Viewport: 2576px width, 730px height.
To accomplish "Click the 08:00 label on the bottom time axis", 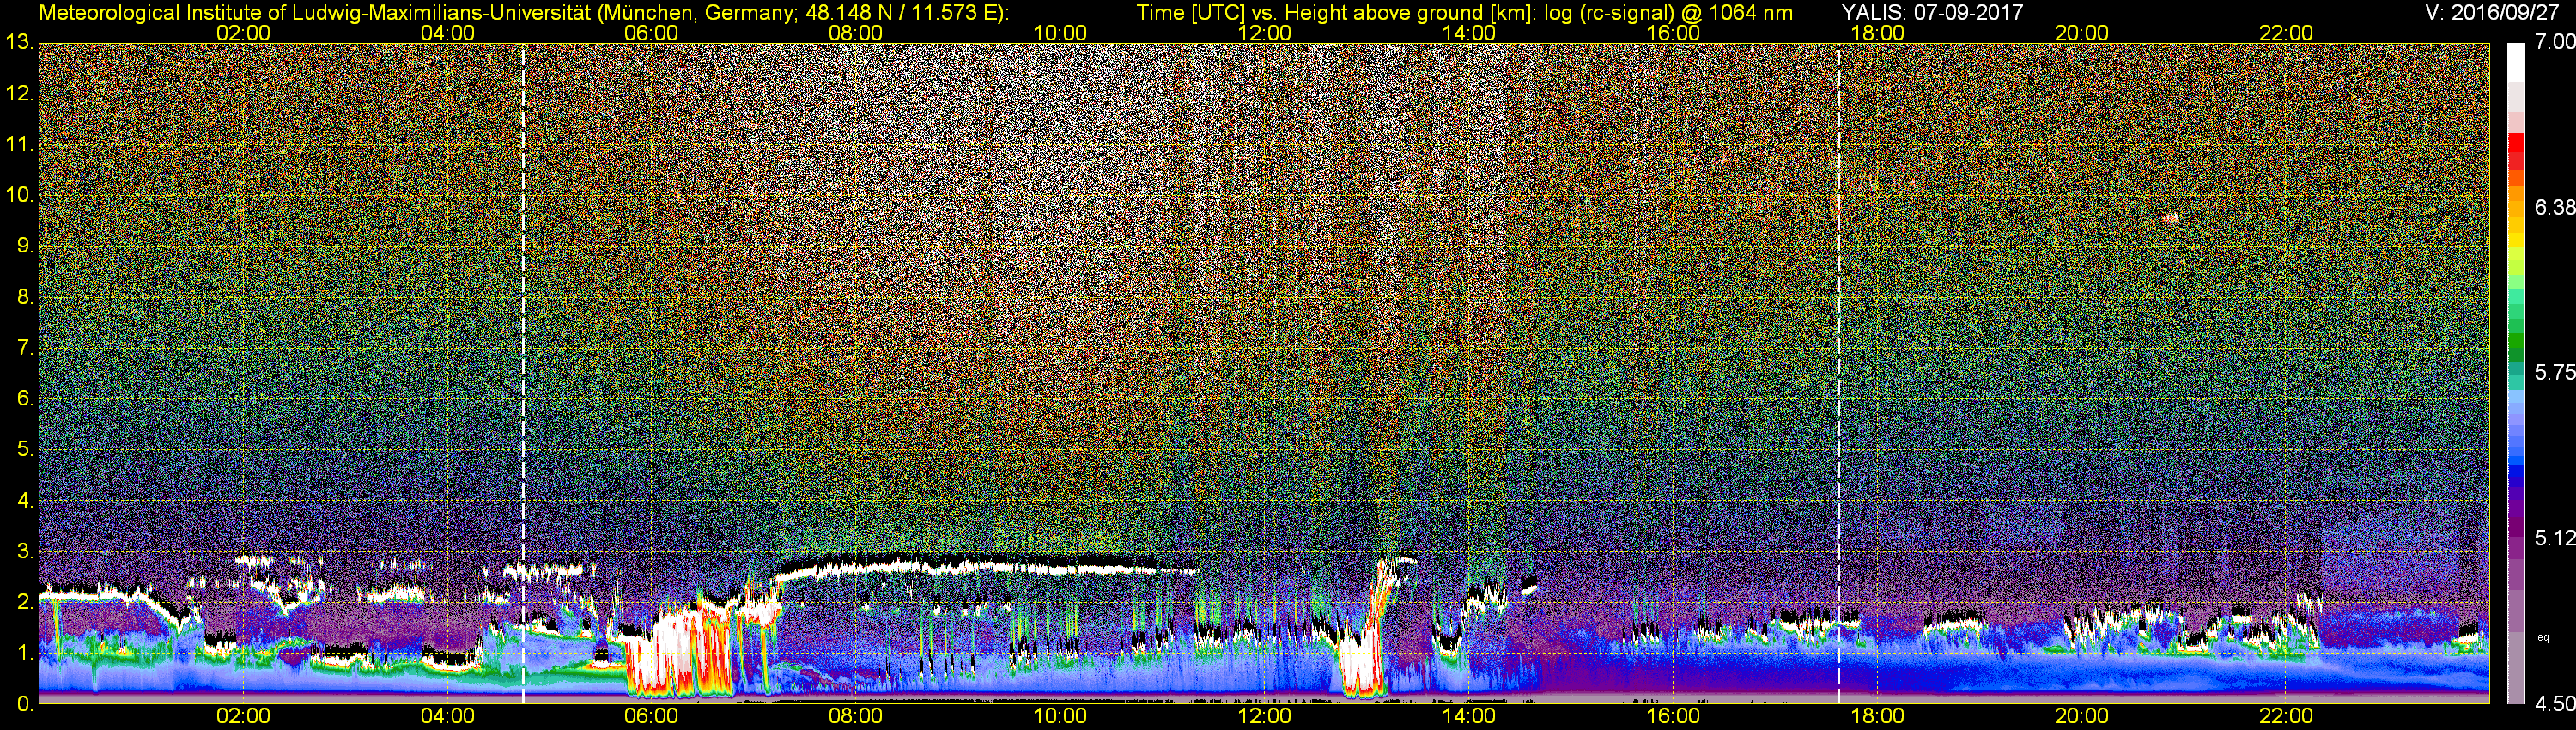I will click(856, 716).
